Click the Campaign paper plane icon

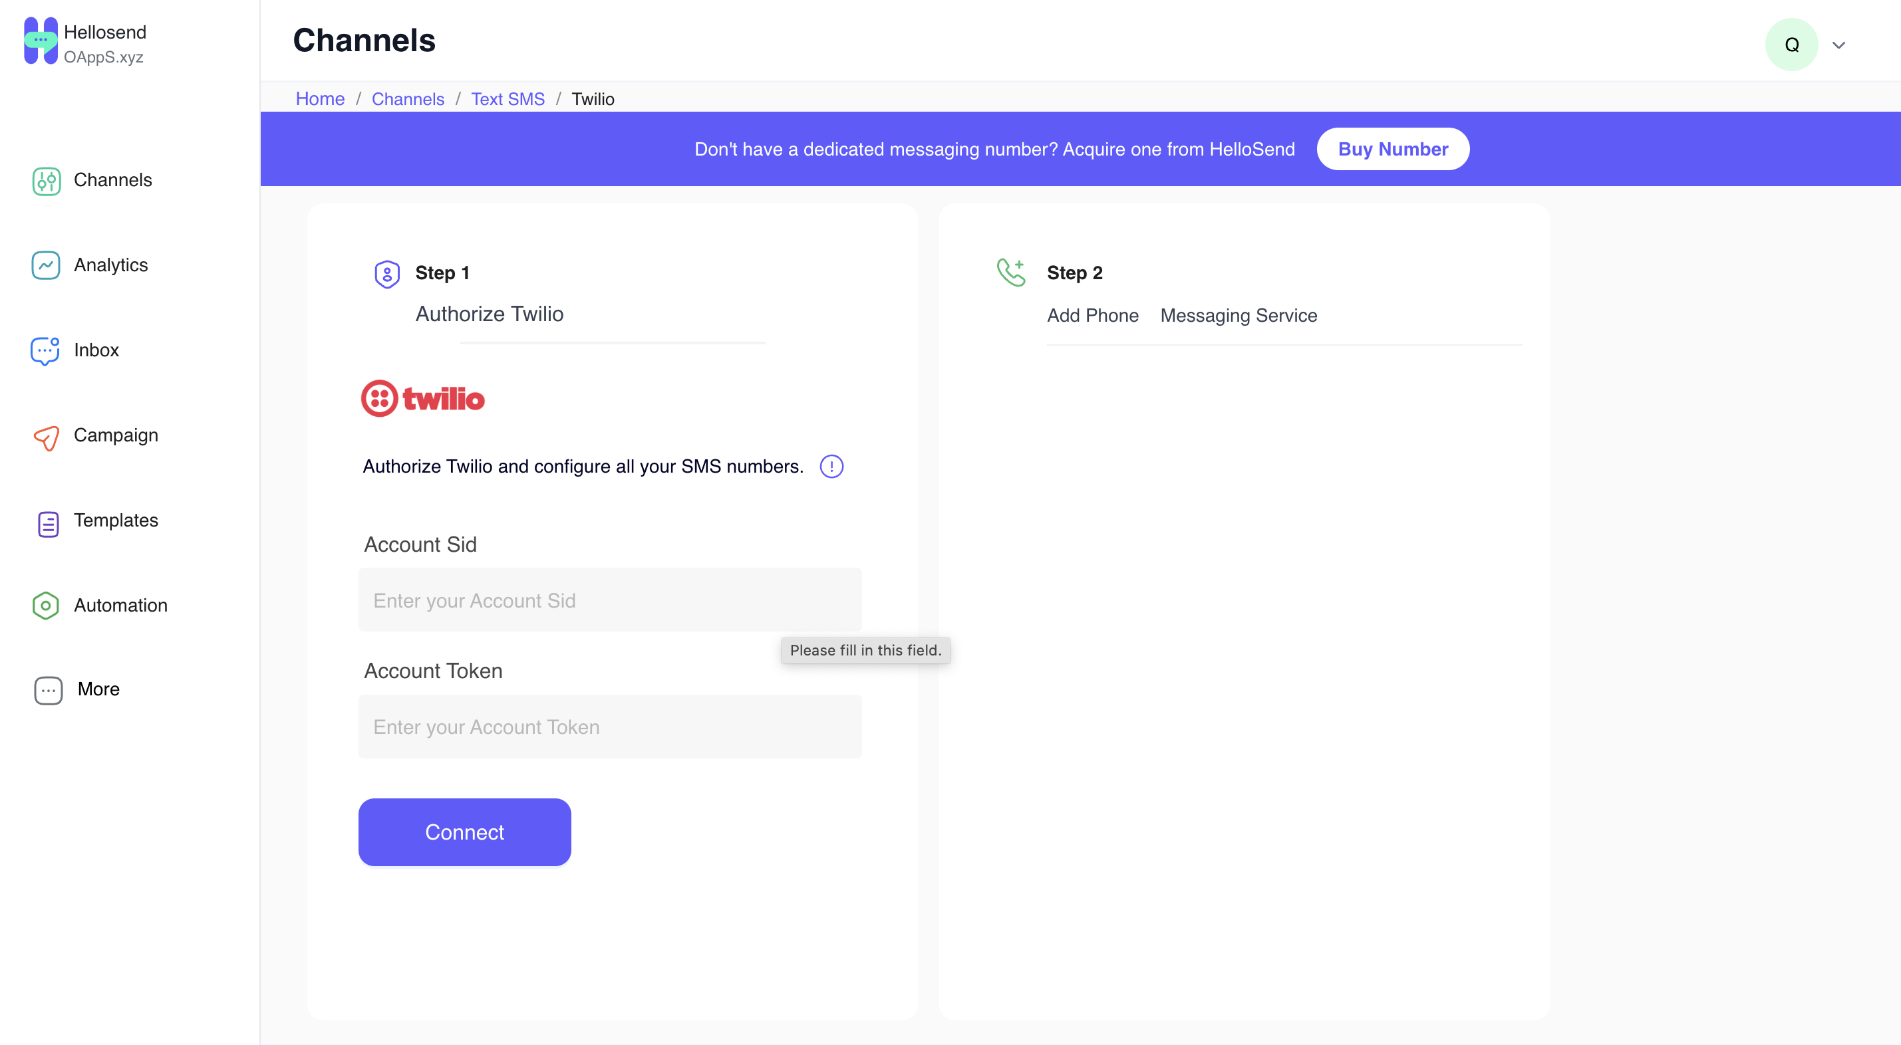tap(47, 437)
